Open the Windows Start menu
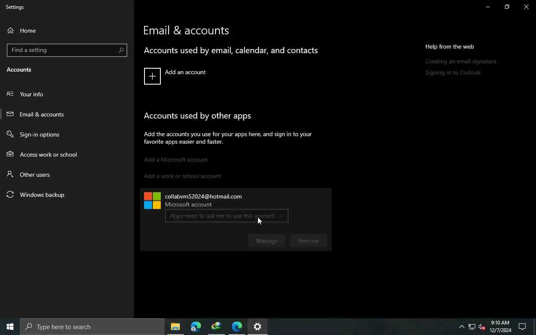This screenshot has height=335, width=536. tap(10, 327)
